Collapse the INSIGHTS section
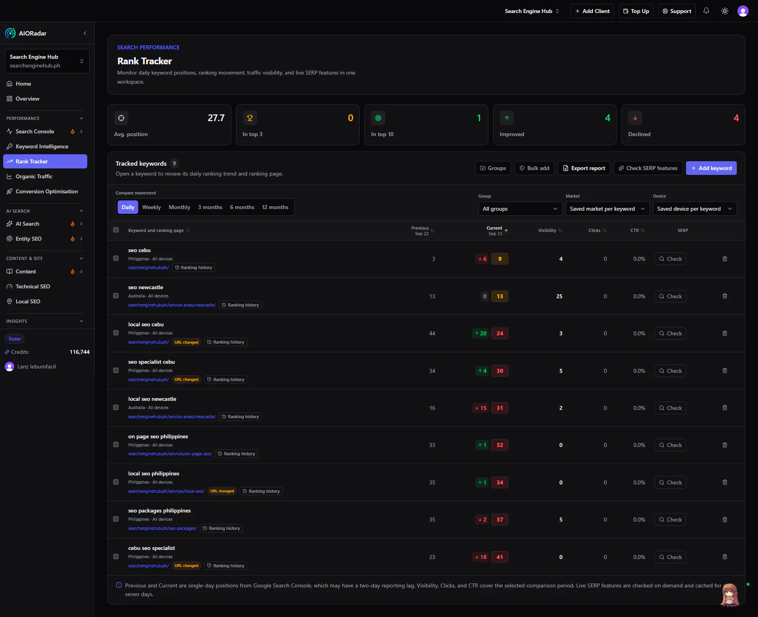758x617 pixels. (x=81, y=321)
